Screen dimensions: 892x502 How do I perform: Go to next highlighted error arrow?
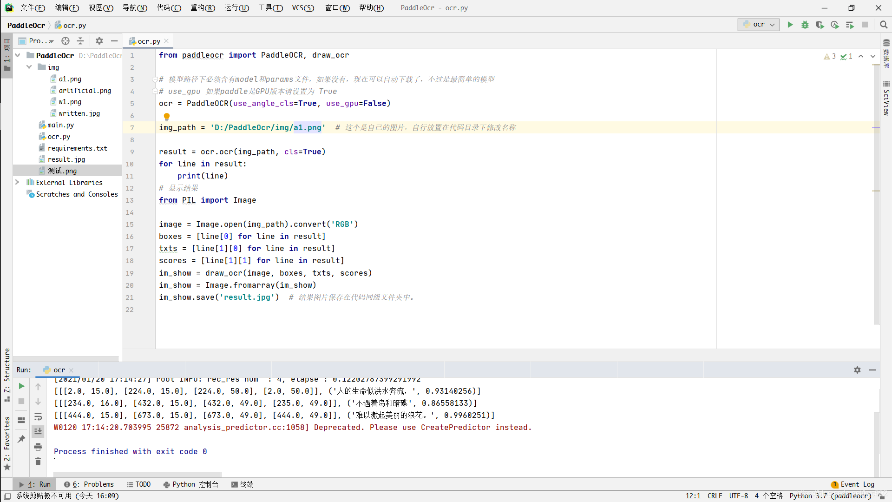click(x=873, y=56)
